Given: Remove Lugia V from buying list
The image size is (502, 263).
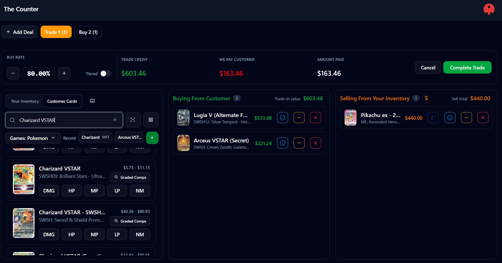Looking at the screenshot, I should click(316, 118).
